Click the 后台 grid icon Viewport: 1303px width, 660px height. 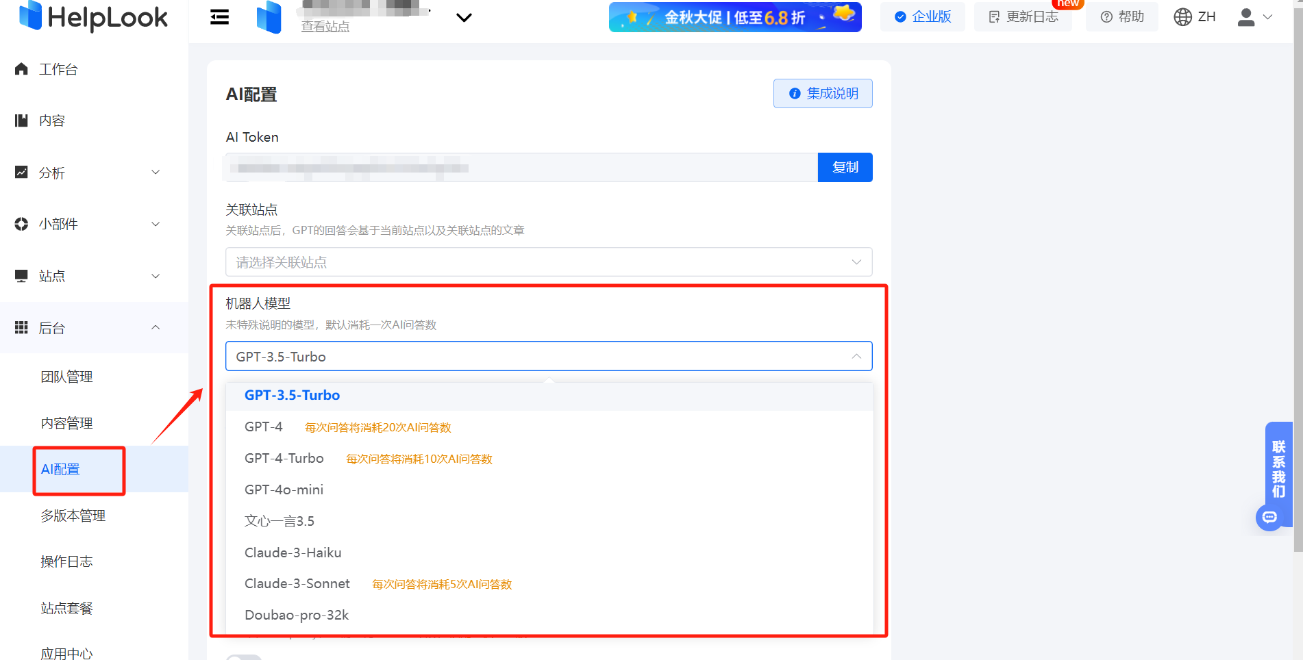pos(21,328)
